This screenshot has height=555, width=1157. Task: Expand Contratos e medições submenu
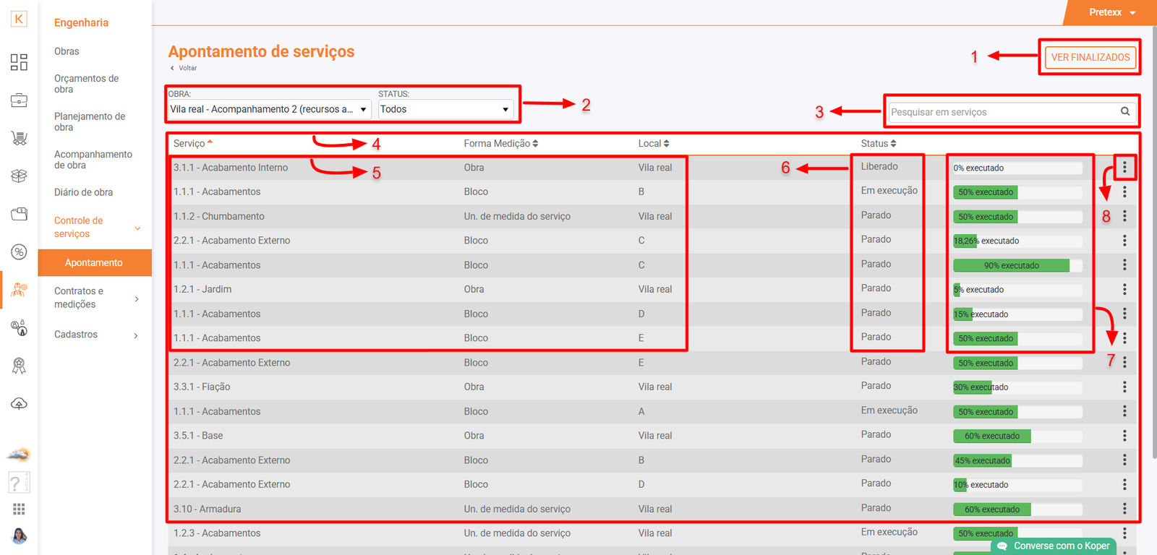click(95, 298)
